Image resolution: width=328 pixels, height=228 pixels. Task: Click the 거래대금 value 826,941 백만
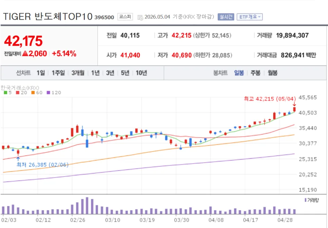[x=298, y=55]
